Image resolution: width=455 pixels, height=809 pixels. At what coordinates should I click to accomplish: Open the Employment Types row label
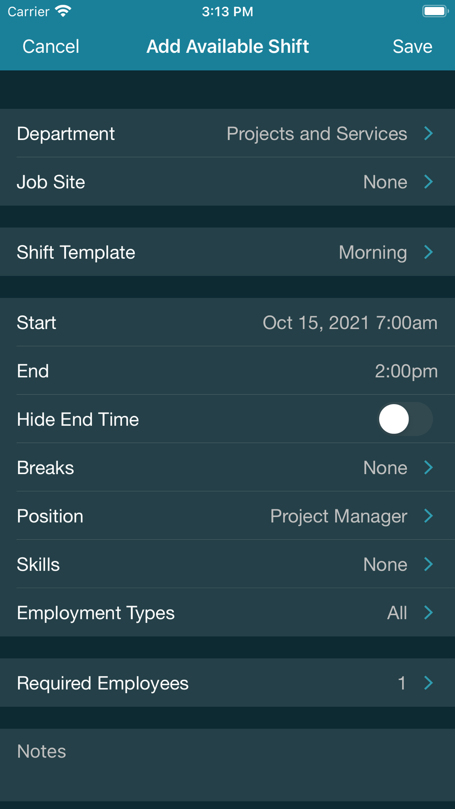click(96, 613)
